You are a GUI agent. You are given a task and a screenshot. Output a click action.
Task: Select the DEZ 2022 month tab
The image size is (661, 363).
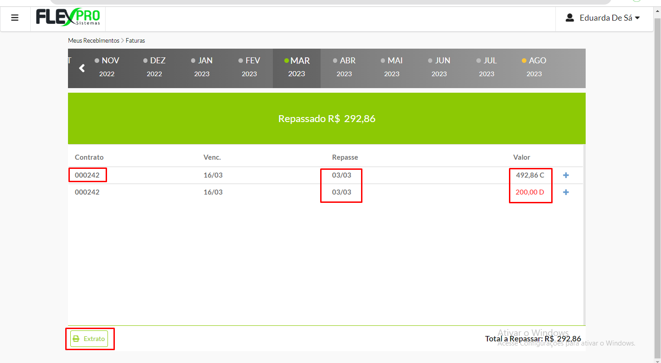click(154, 67)
